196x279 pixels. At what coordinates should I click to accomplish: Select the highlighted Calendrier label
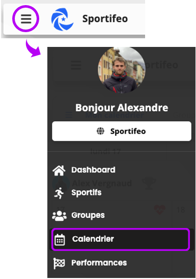point(93,239)
